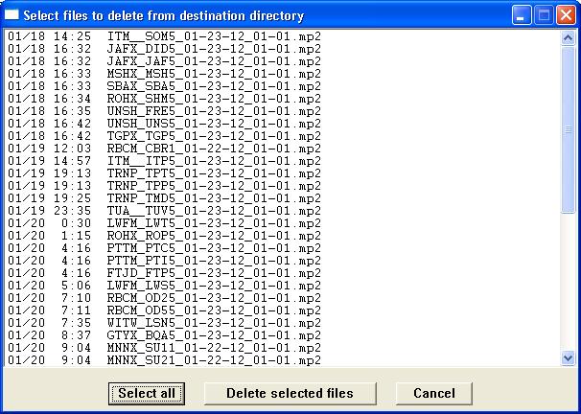Select file WITW_LSN5_01-23-12_01-01.mp2
Viewport: 581px width, 414px height.
[x=284, y=323]
